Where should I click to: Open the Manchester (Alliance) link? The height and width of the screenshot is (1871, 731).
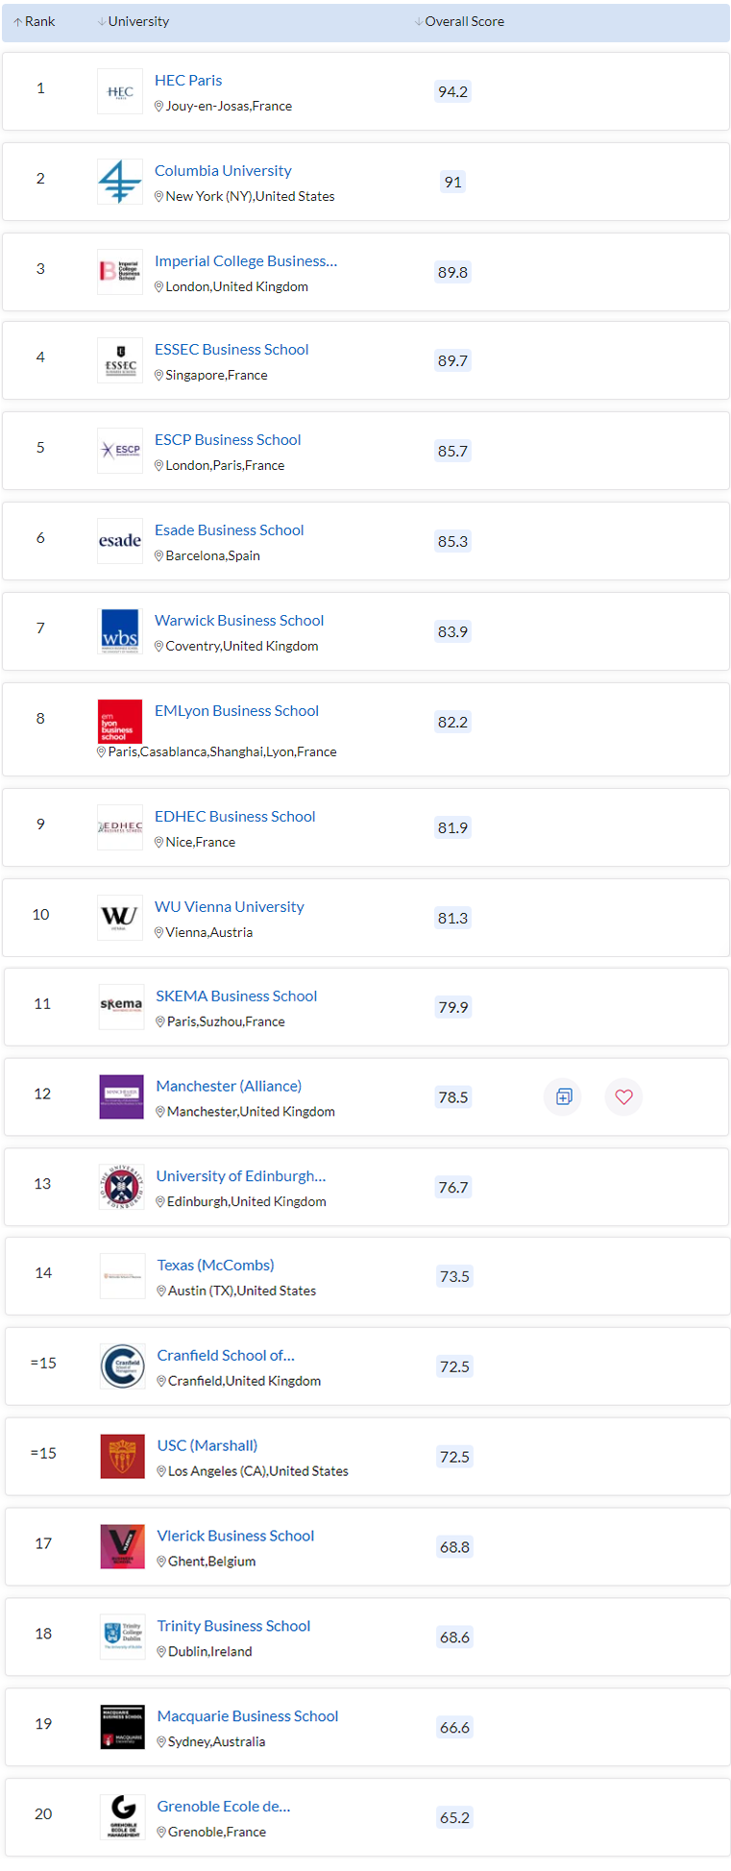229,1086
